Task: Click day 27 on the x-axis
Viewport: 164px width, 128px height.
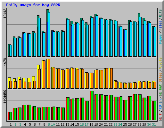Action: (x=135, y=124)
